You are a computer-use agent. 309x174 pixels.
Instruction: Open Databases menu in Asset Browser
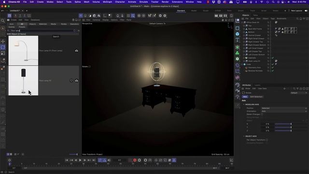35,20
